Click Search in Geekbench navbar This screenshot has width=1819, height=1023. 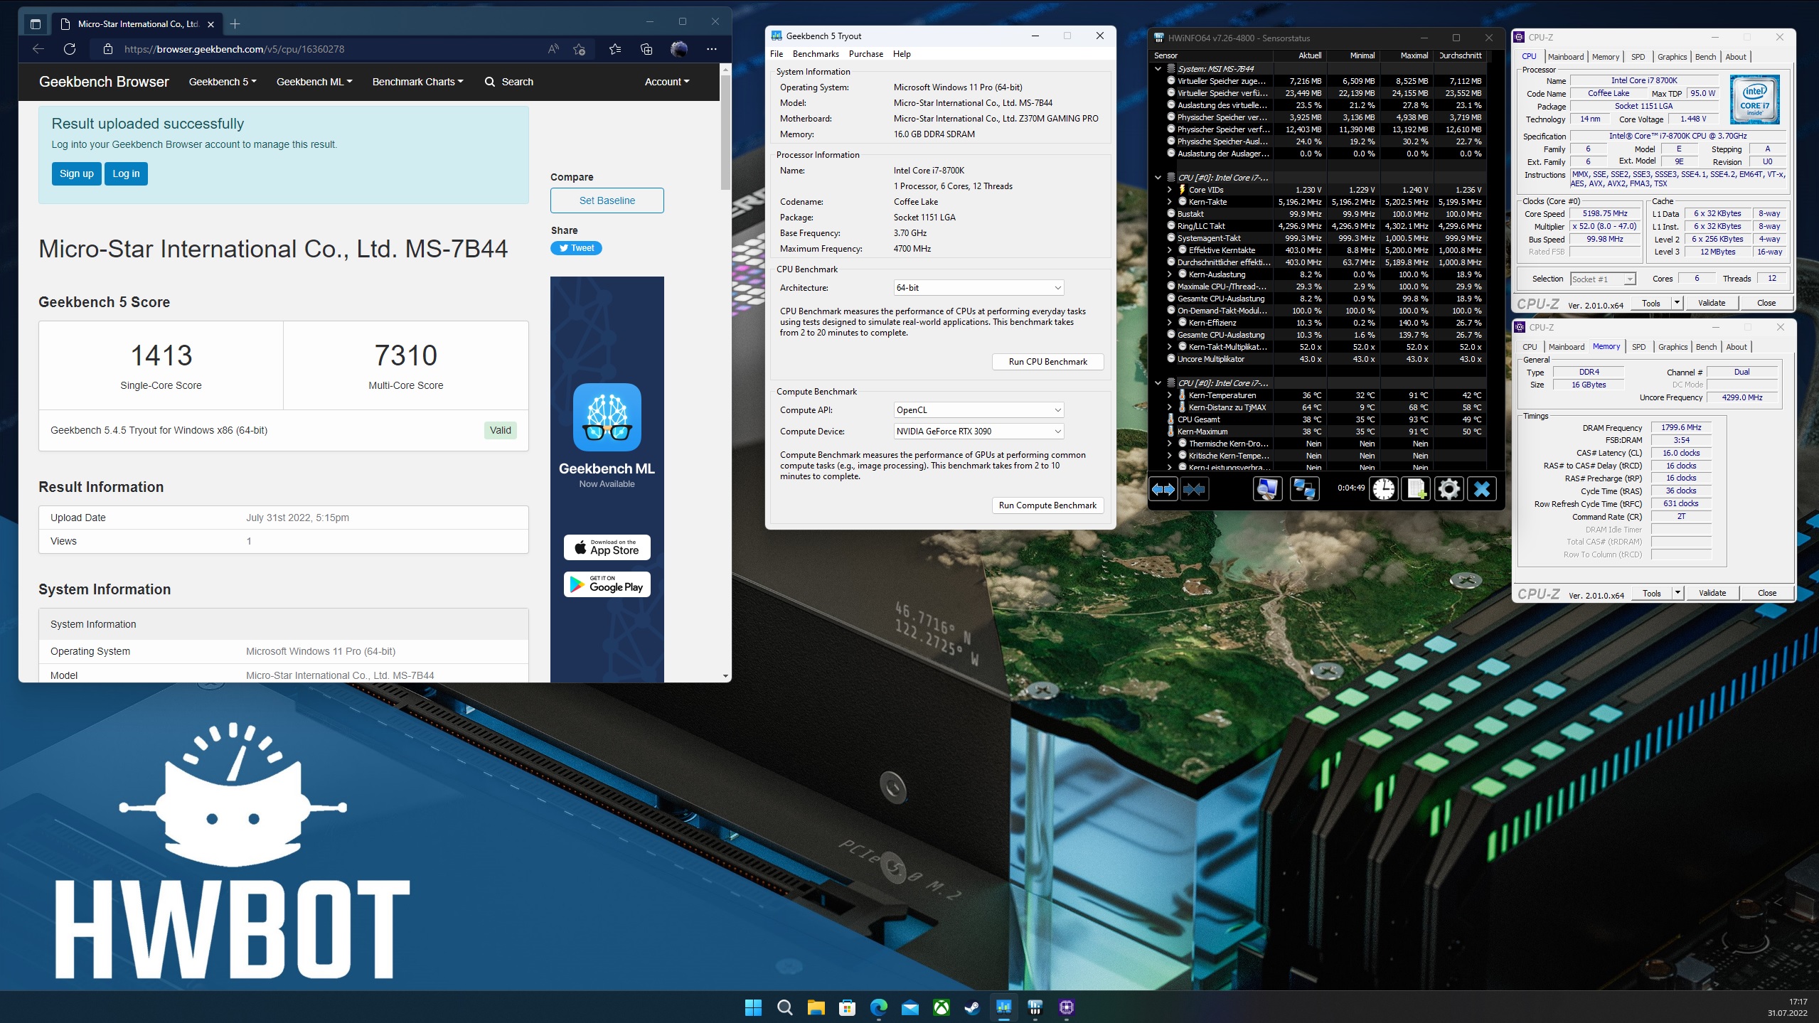click(x=509, y=82)
